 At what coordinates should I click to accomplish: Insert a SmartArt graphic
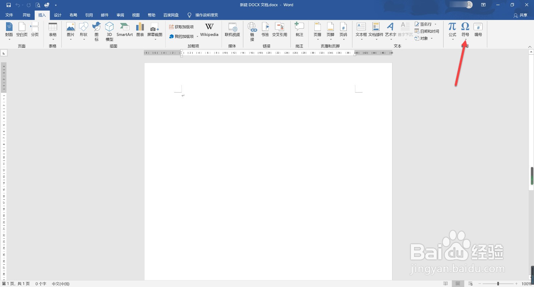(x=124, y=30)
